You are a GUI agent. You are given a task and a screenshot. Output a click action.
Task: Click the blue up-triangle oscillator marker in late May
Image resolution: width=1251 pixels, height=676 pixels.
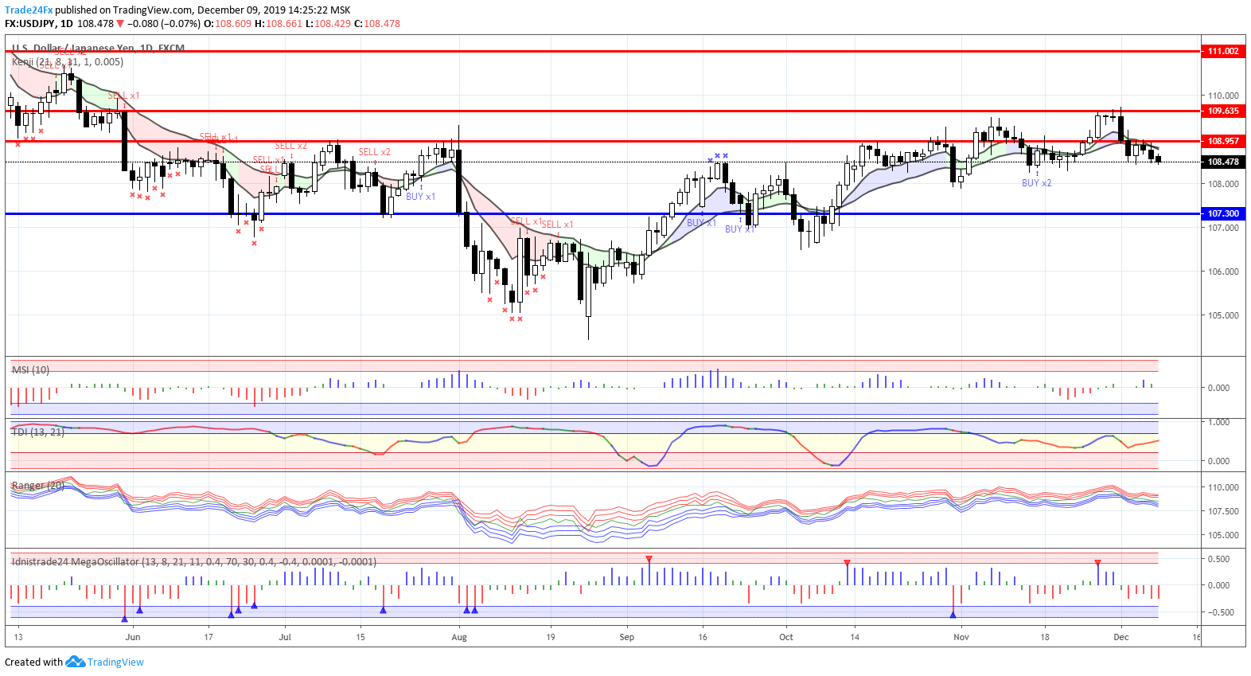[x=124, y=619]
